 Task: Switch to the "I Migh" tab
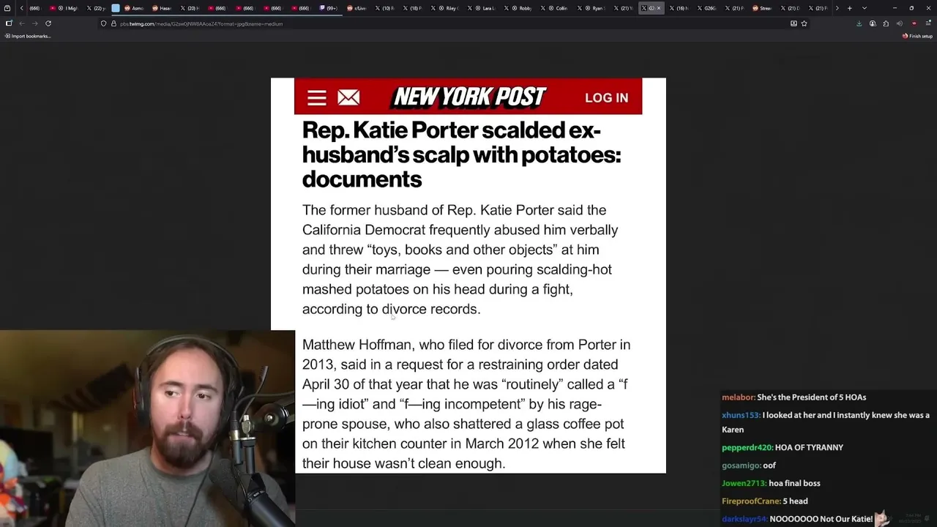64,8
